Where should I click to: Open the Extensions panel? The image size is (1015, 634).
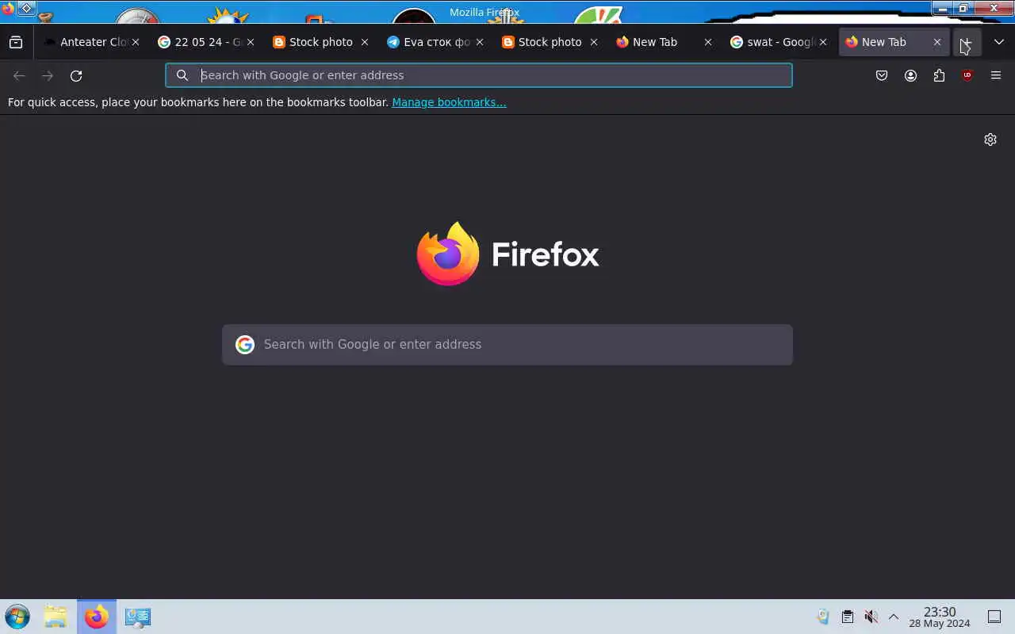pyautogui.click(x=939, y=75)
